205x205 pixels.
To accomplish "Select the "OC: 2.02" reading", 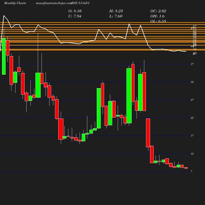I will (x=158, y=11).
